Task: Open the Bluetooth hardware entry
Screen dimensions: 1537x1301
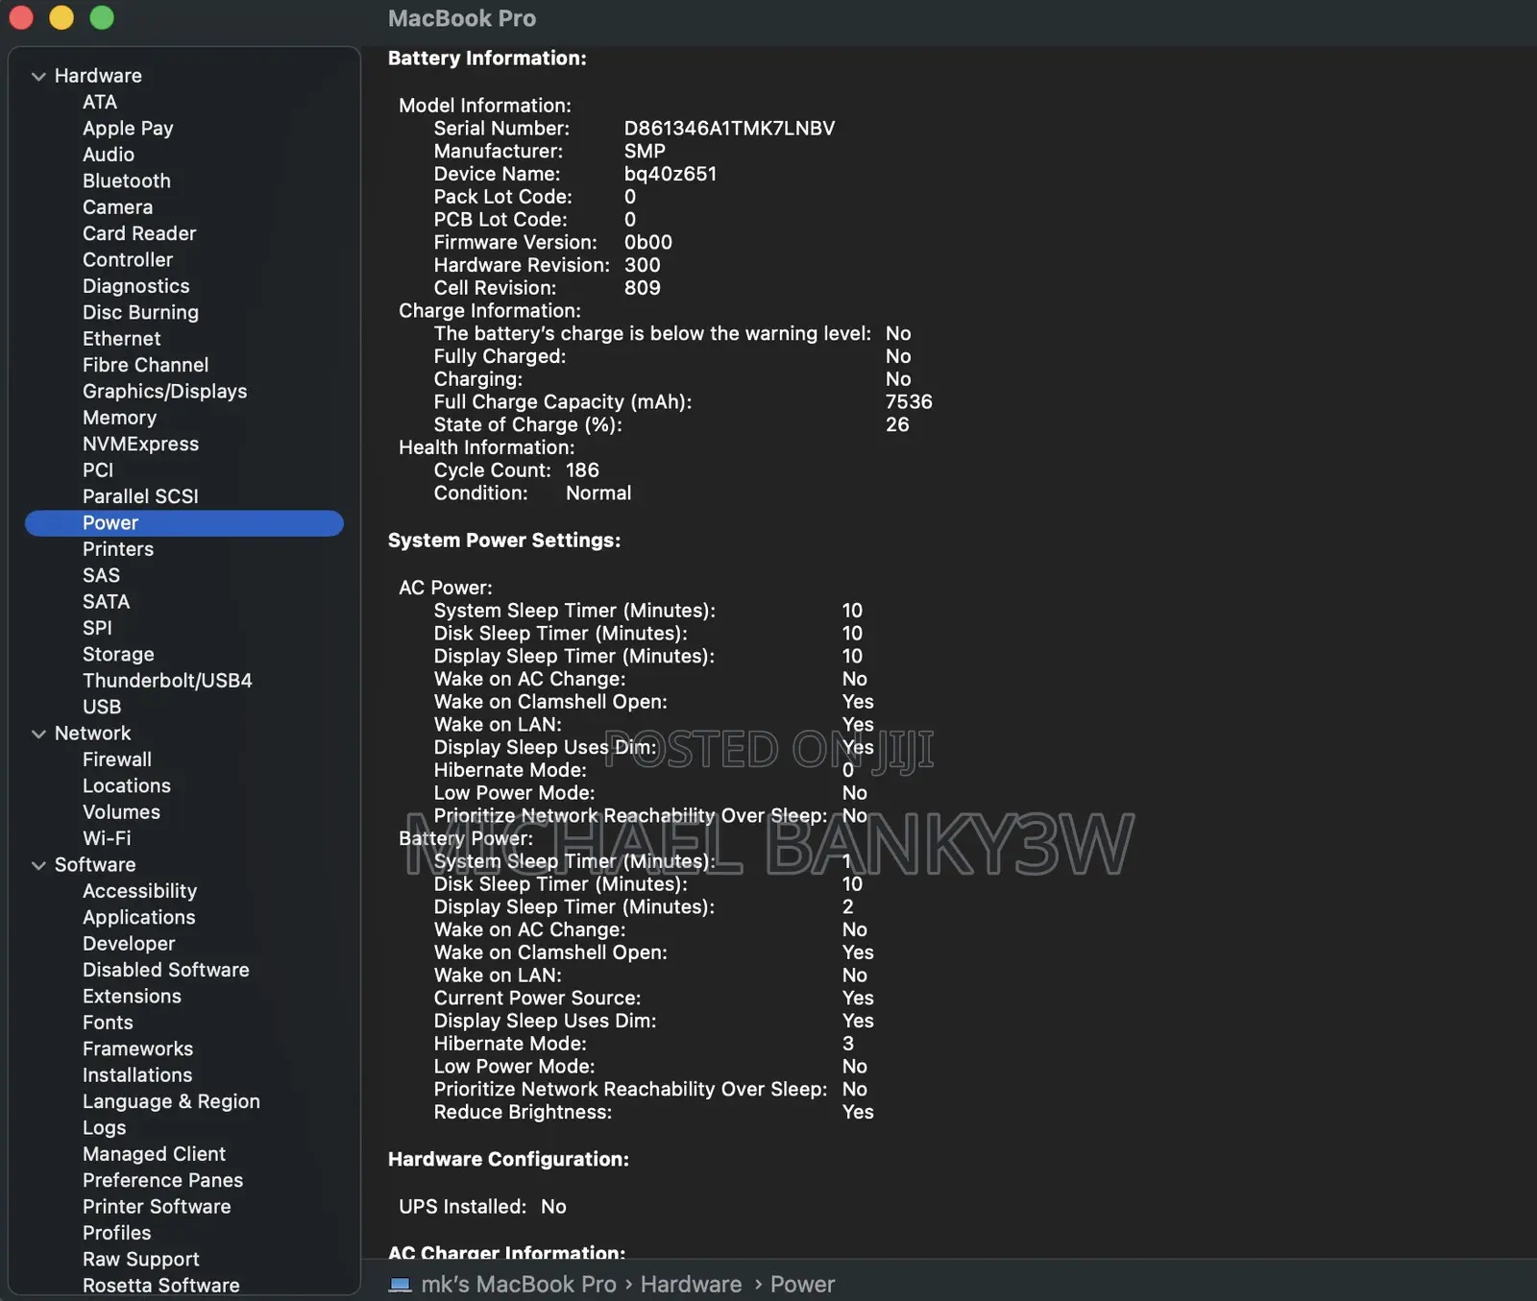Action: [127, 181]
